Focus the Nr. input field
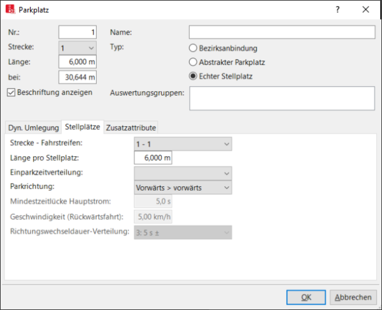 click(77, 33)
